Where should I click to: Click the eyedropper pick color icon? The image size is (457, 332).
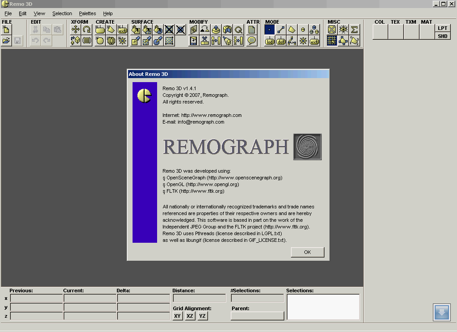click(136, 41)
